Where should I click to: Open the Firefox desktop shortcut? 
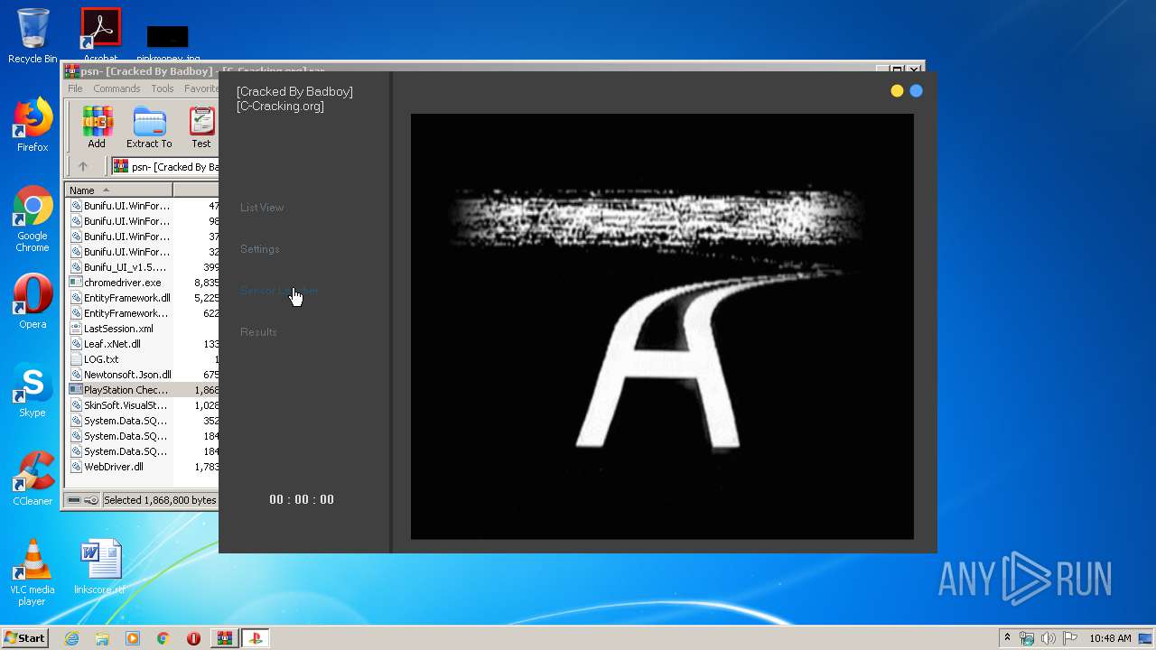(x=33, y=125)
